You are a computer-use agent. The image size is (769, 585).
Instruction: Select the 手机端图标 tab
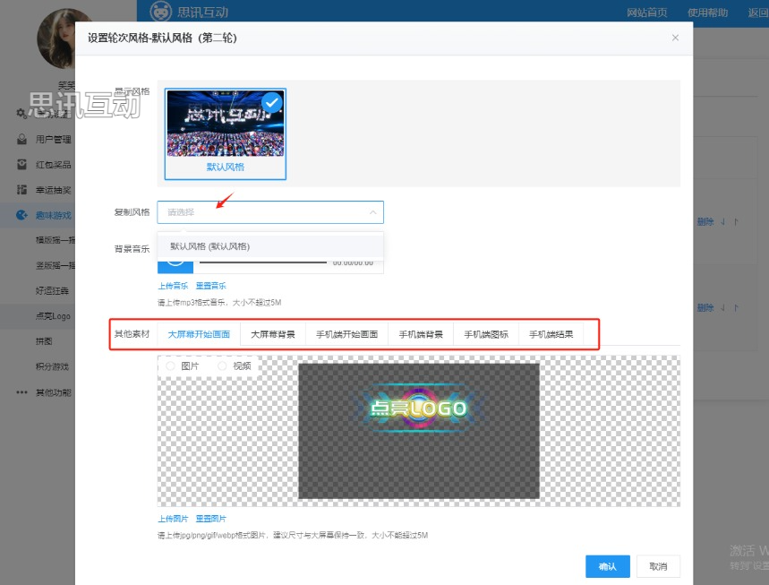486,334
